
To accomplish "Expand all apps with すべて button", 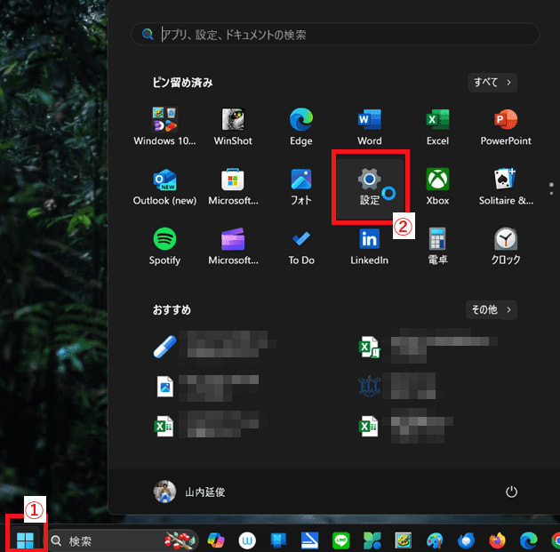I will pos(492,83).
